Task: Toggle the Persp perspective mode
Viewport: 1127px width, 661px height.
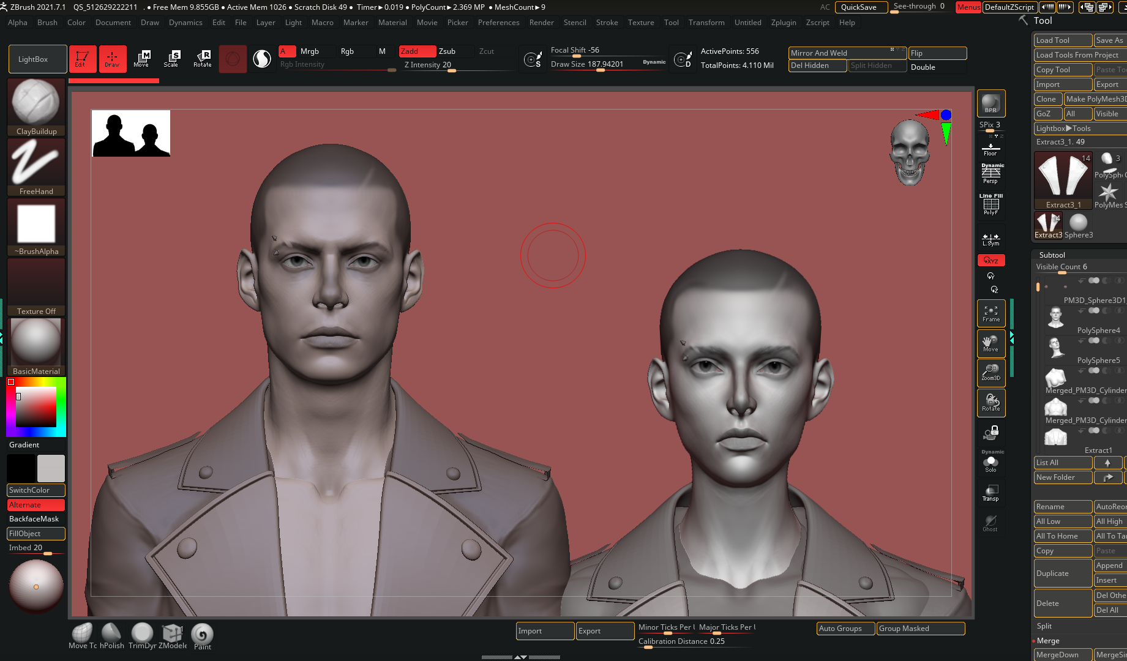Action: 990,174
